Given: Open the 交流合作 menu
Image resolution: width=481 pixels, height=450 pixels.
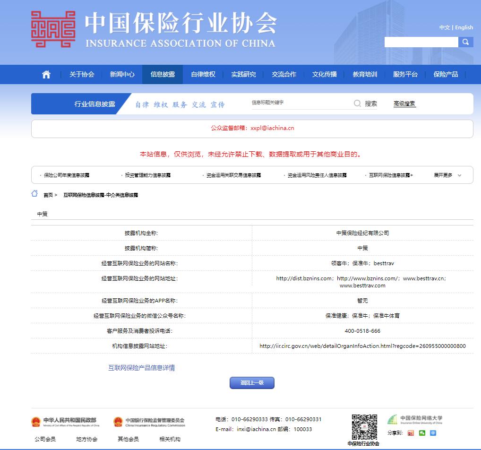Looking at the screenshot, I should pyautogui.click(x=284, y=74).
